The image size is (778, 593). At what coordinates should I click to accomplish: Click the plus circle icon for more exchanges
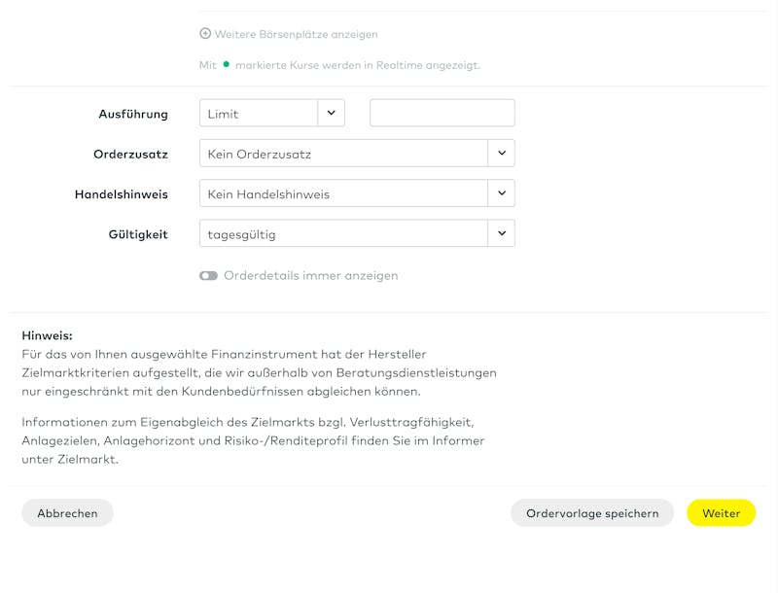click(205, 34)
